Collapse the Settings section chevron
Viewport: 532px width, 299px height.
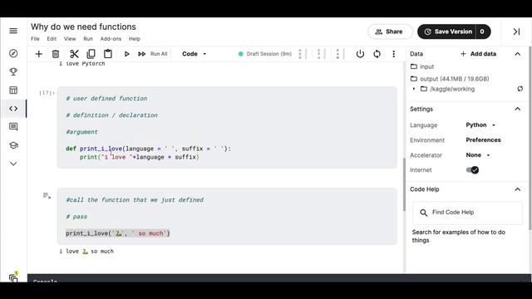click(517, 109)
